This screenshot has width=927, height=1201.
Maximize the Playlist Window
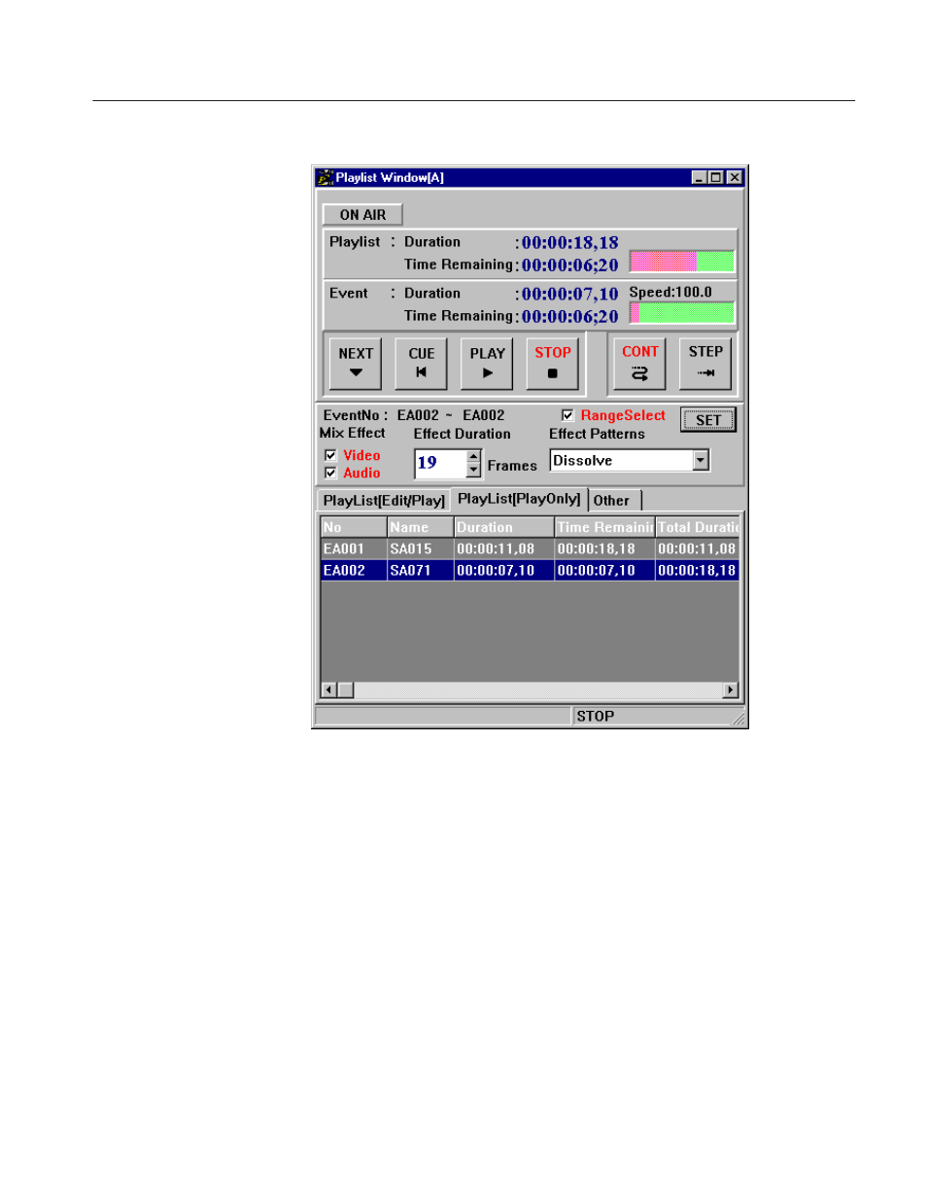[x=716, y=177]
